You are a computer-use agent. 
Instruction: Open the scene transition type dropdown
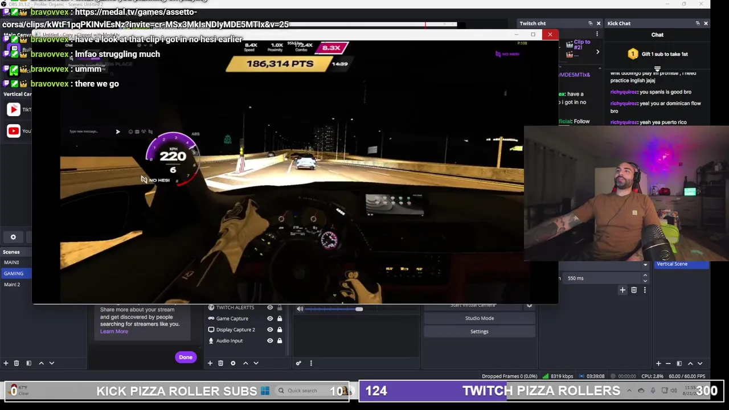[645, 265]
